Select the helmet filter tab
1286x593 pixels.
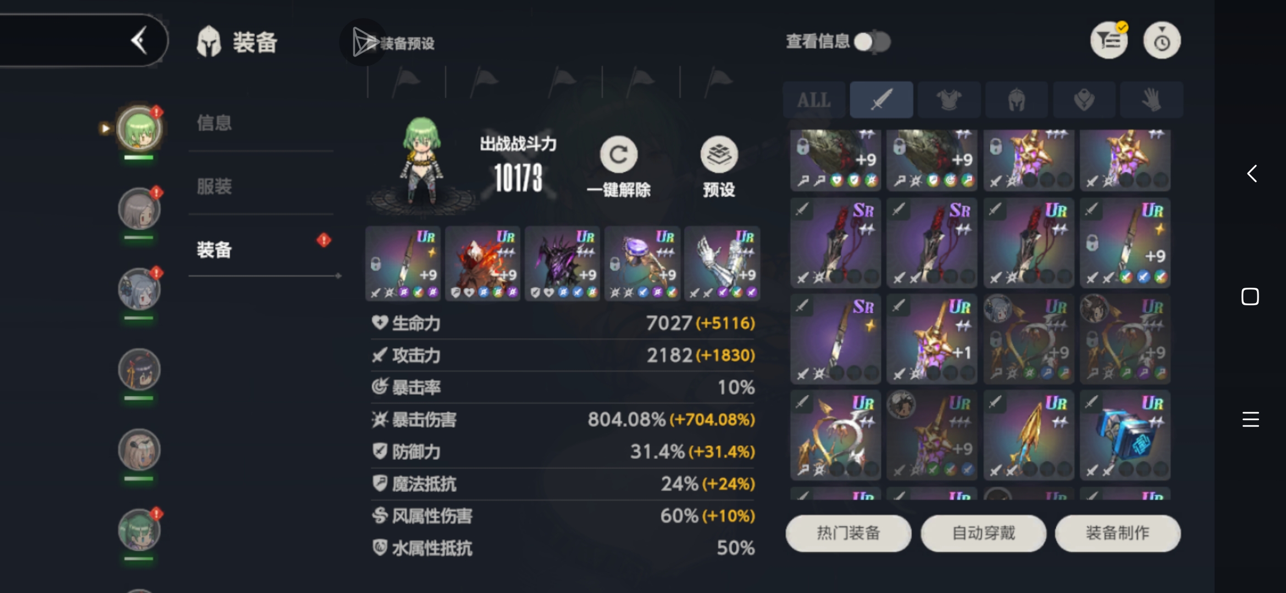tap(1016, 100)
